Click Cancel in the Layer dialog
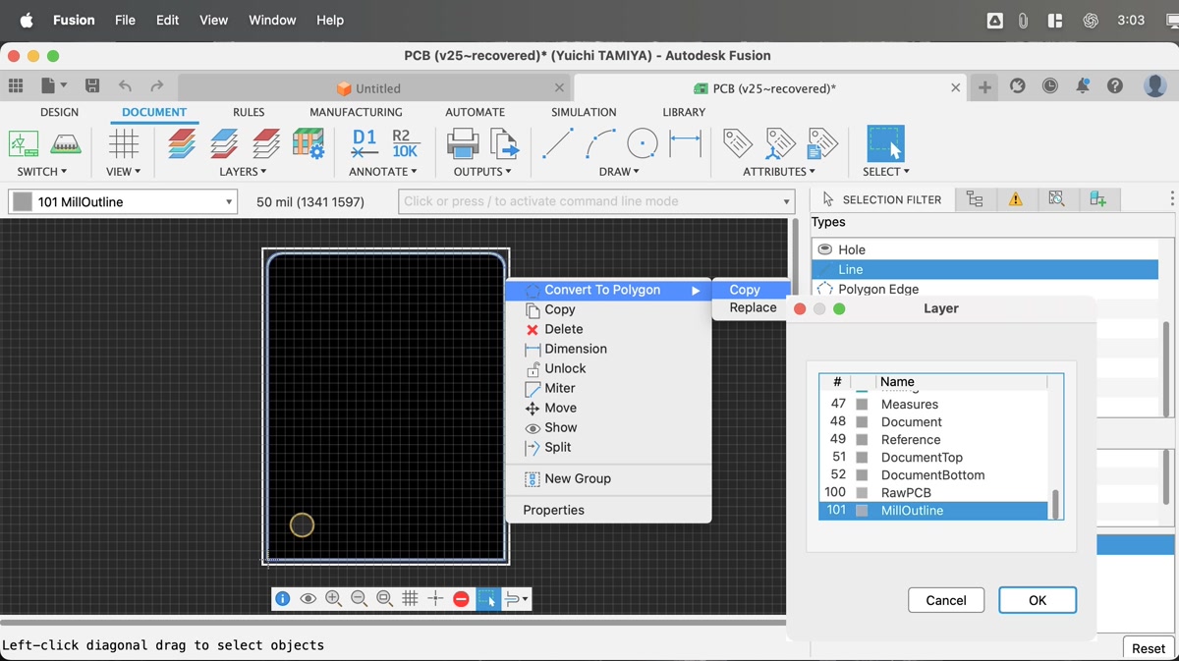 point(946,600)
